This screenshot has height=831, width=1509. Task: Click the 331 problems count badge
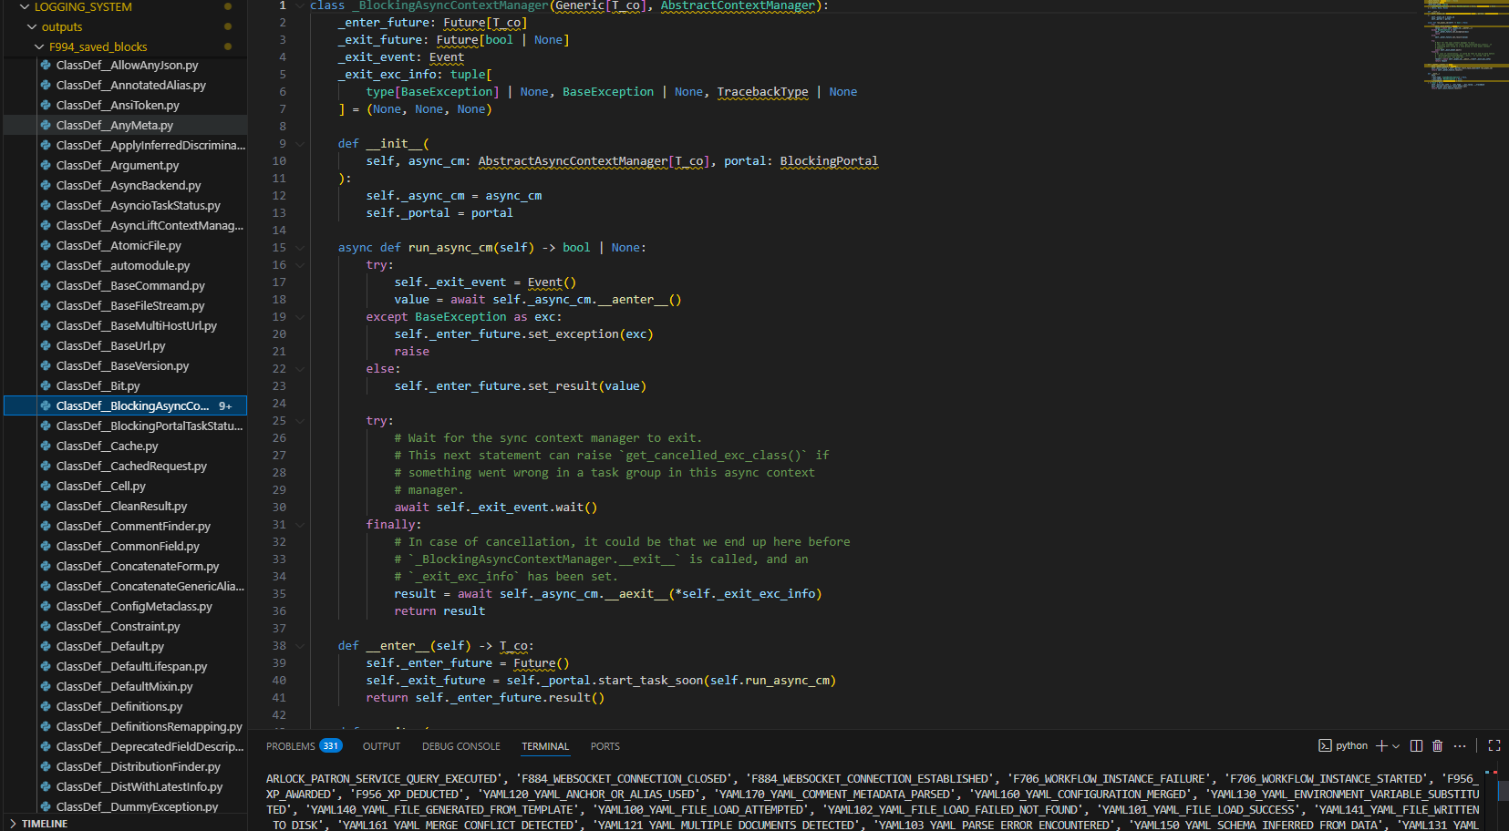(330, 746)
